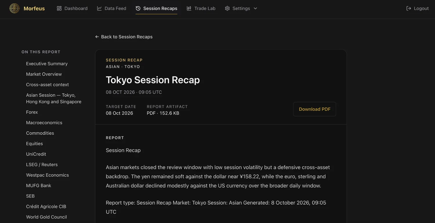The image size is (435, 223).
Task: Click the Trade Lab candlestick icon
Action: (x=189, y=8)
